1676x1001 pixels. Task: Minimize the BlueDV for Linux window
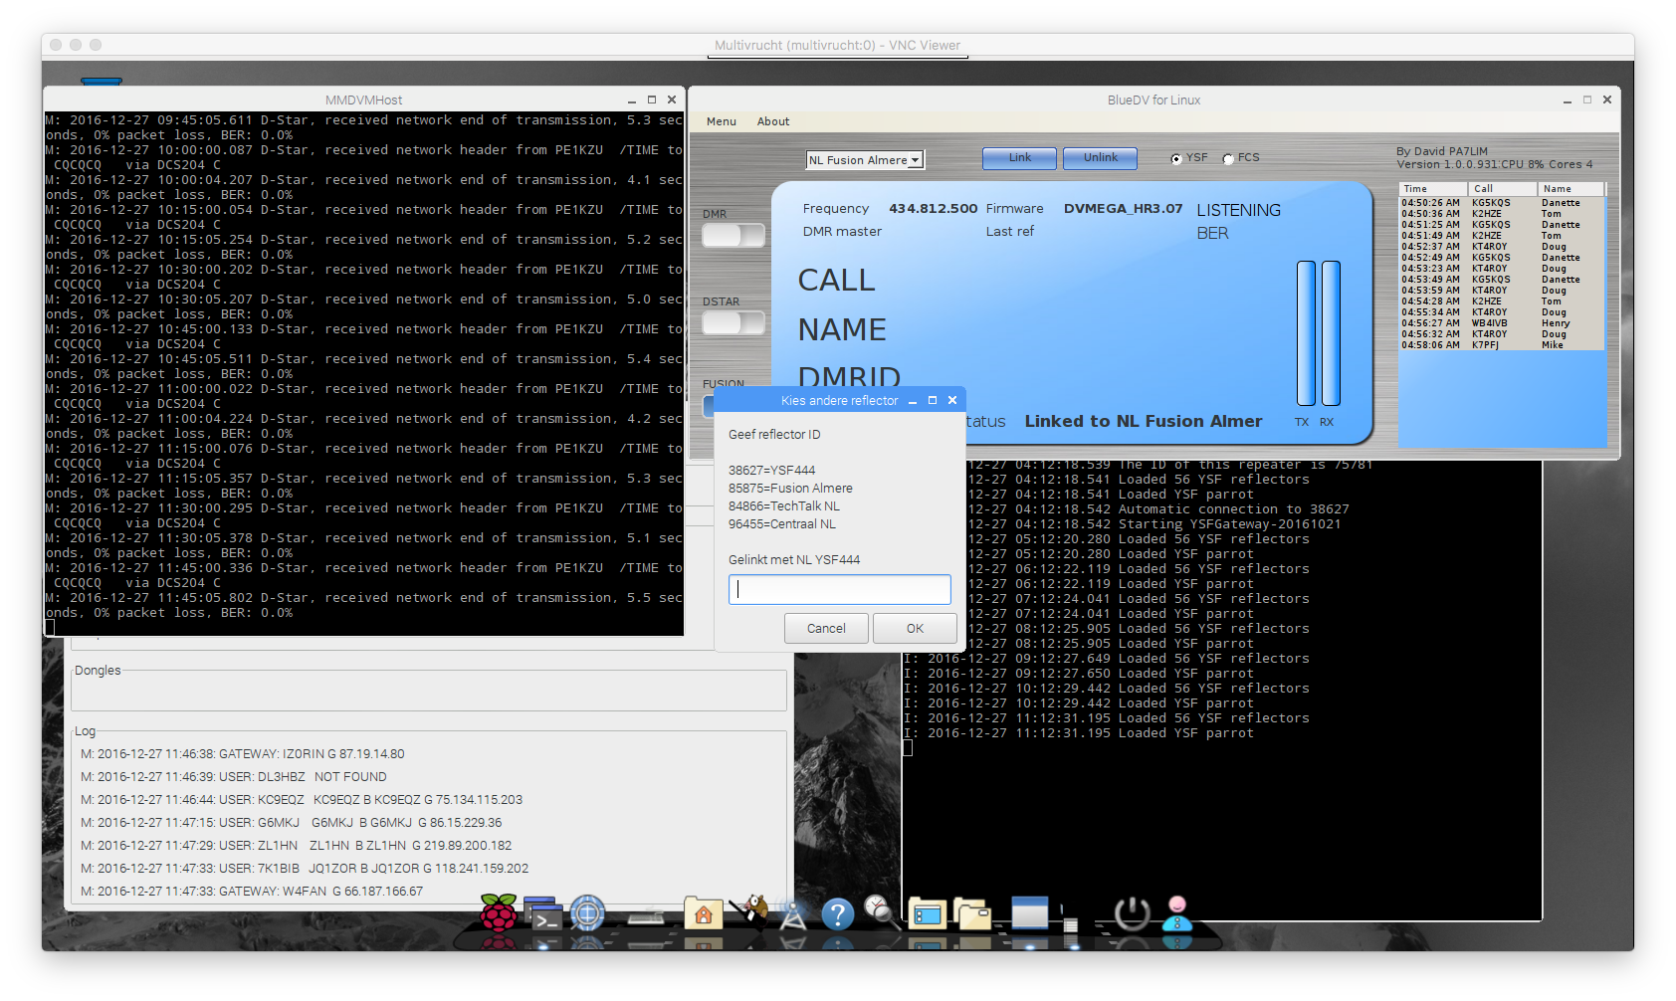[1568, 100]
